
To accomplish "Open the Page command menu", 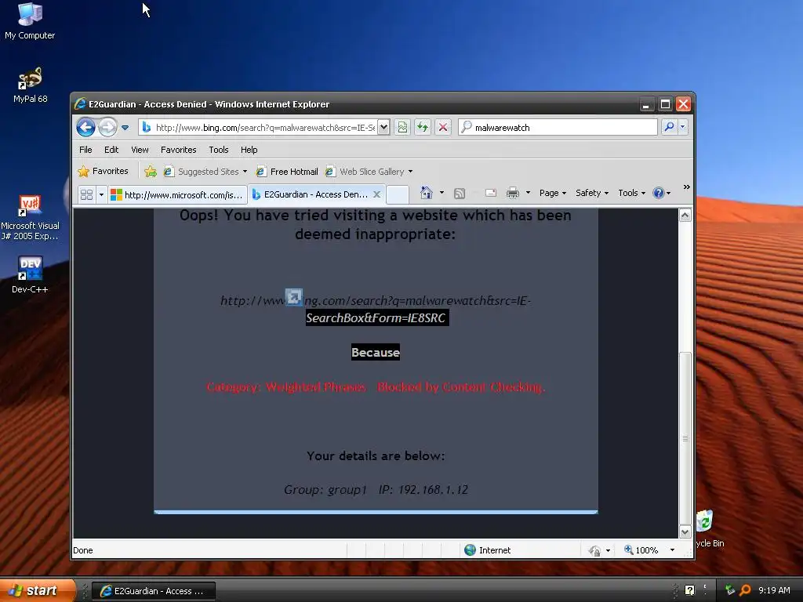I will [x=553, y=193].
